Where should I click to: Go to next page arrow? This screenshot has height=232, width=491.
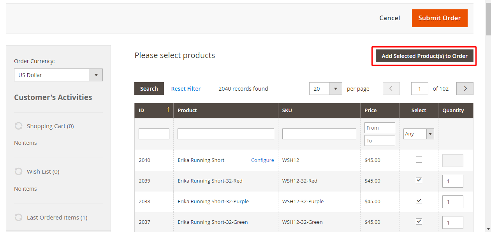[x=465, y=89]
